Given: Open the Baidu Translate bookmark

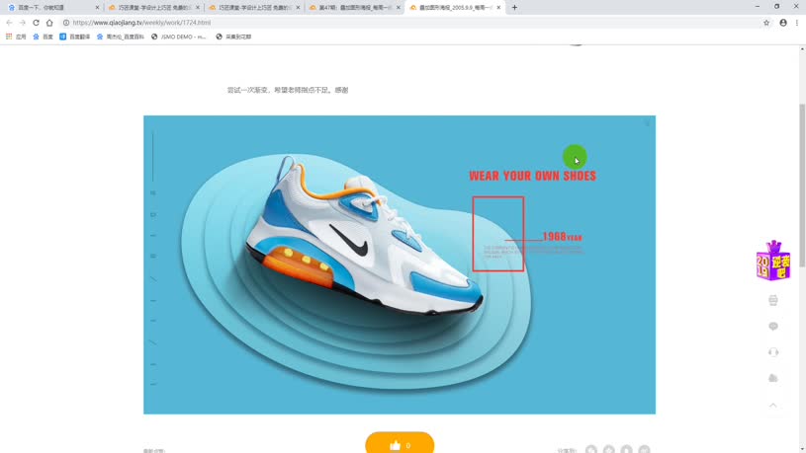Looking at the screenshot, I should (74, 37).
